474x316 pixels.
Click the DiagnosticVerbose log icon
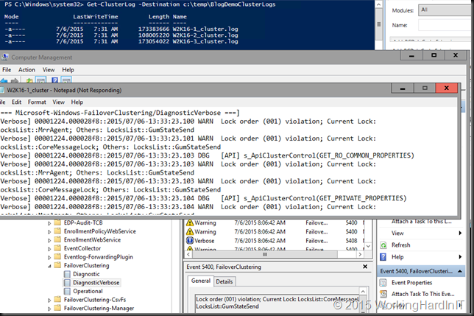tap(67, 283)
